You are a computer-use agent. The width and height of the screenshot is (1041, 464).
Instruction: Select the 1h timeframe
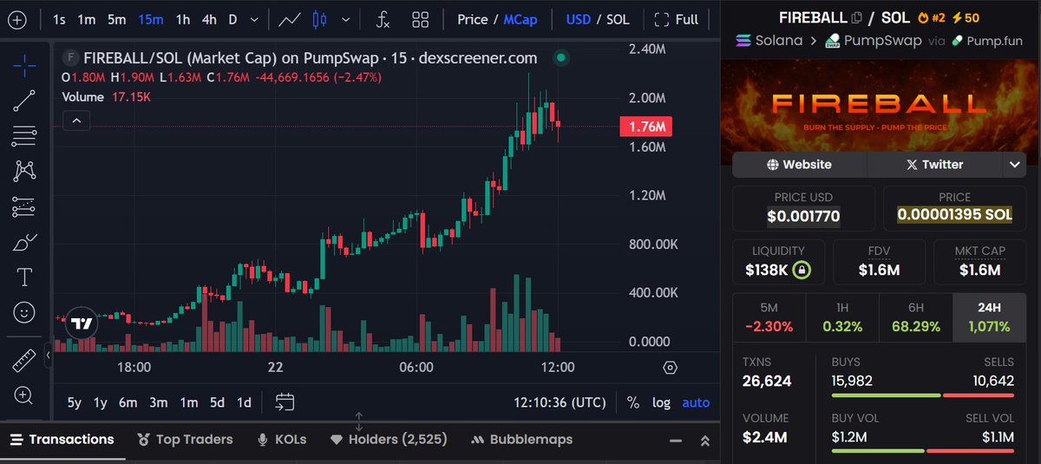[x=183, y=19]
